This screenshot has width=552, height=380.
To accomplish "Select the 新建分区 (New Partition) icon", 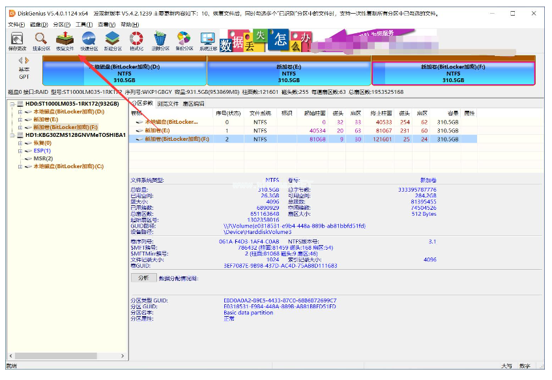I will click(x=113, y=41).
